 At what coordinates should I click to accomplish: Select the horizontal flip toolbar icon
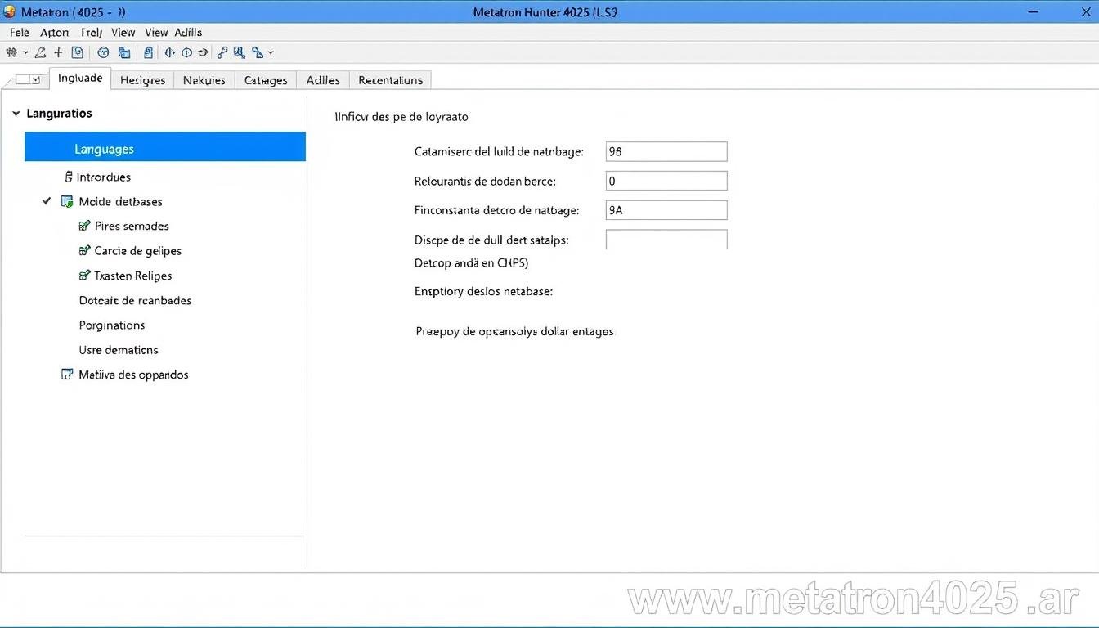[169, 52]
